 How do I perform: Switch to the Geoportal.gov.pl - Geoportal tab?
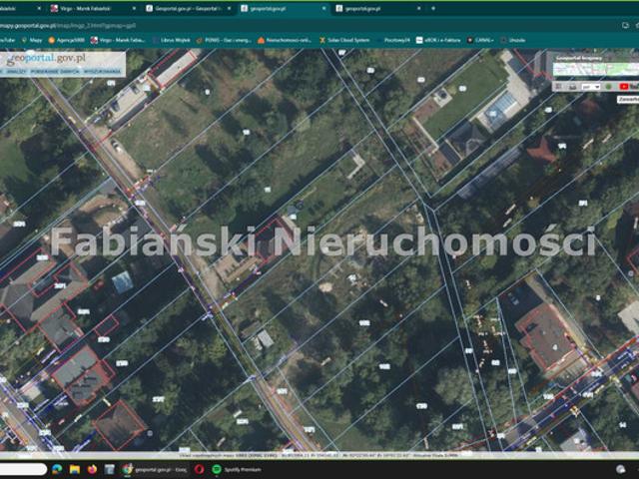(190, 8)
